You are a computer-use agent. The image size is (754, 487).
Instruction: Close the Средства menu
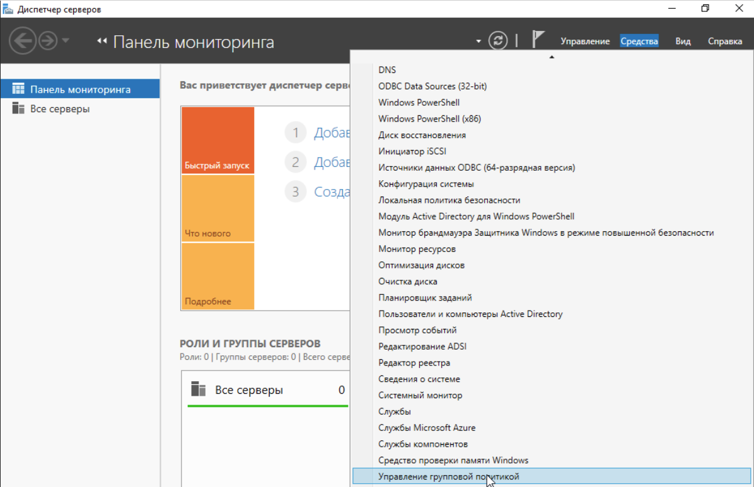click(x=639, y=42)
